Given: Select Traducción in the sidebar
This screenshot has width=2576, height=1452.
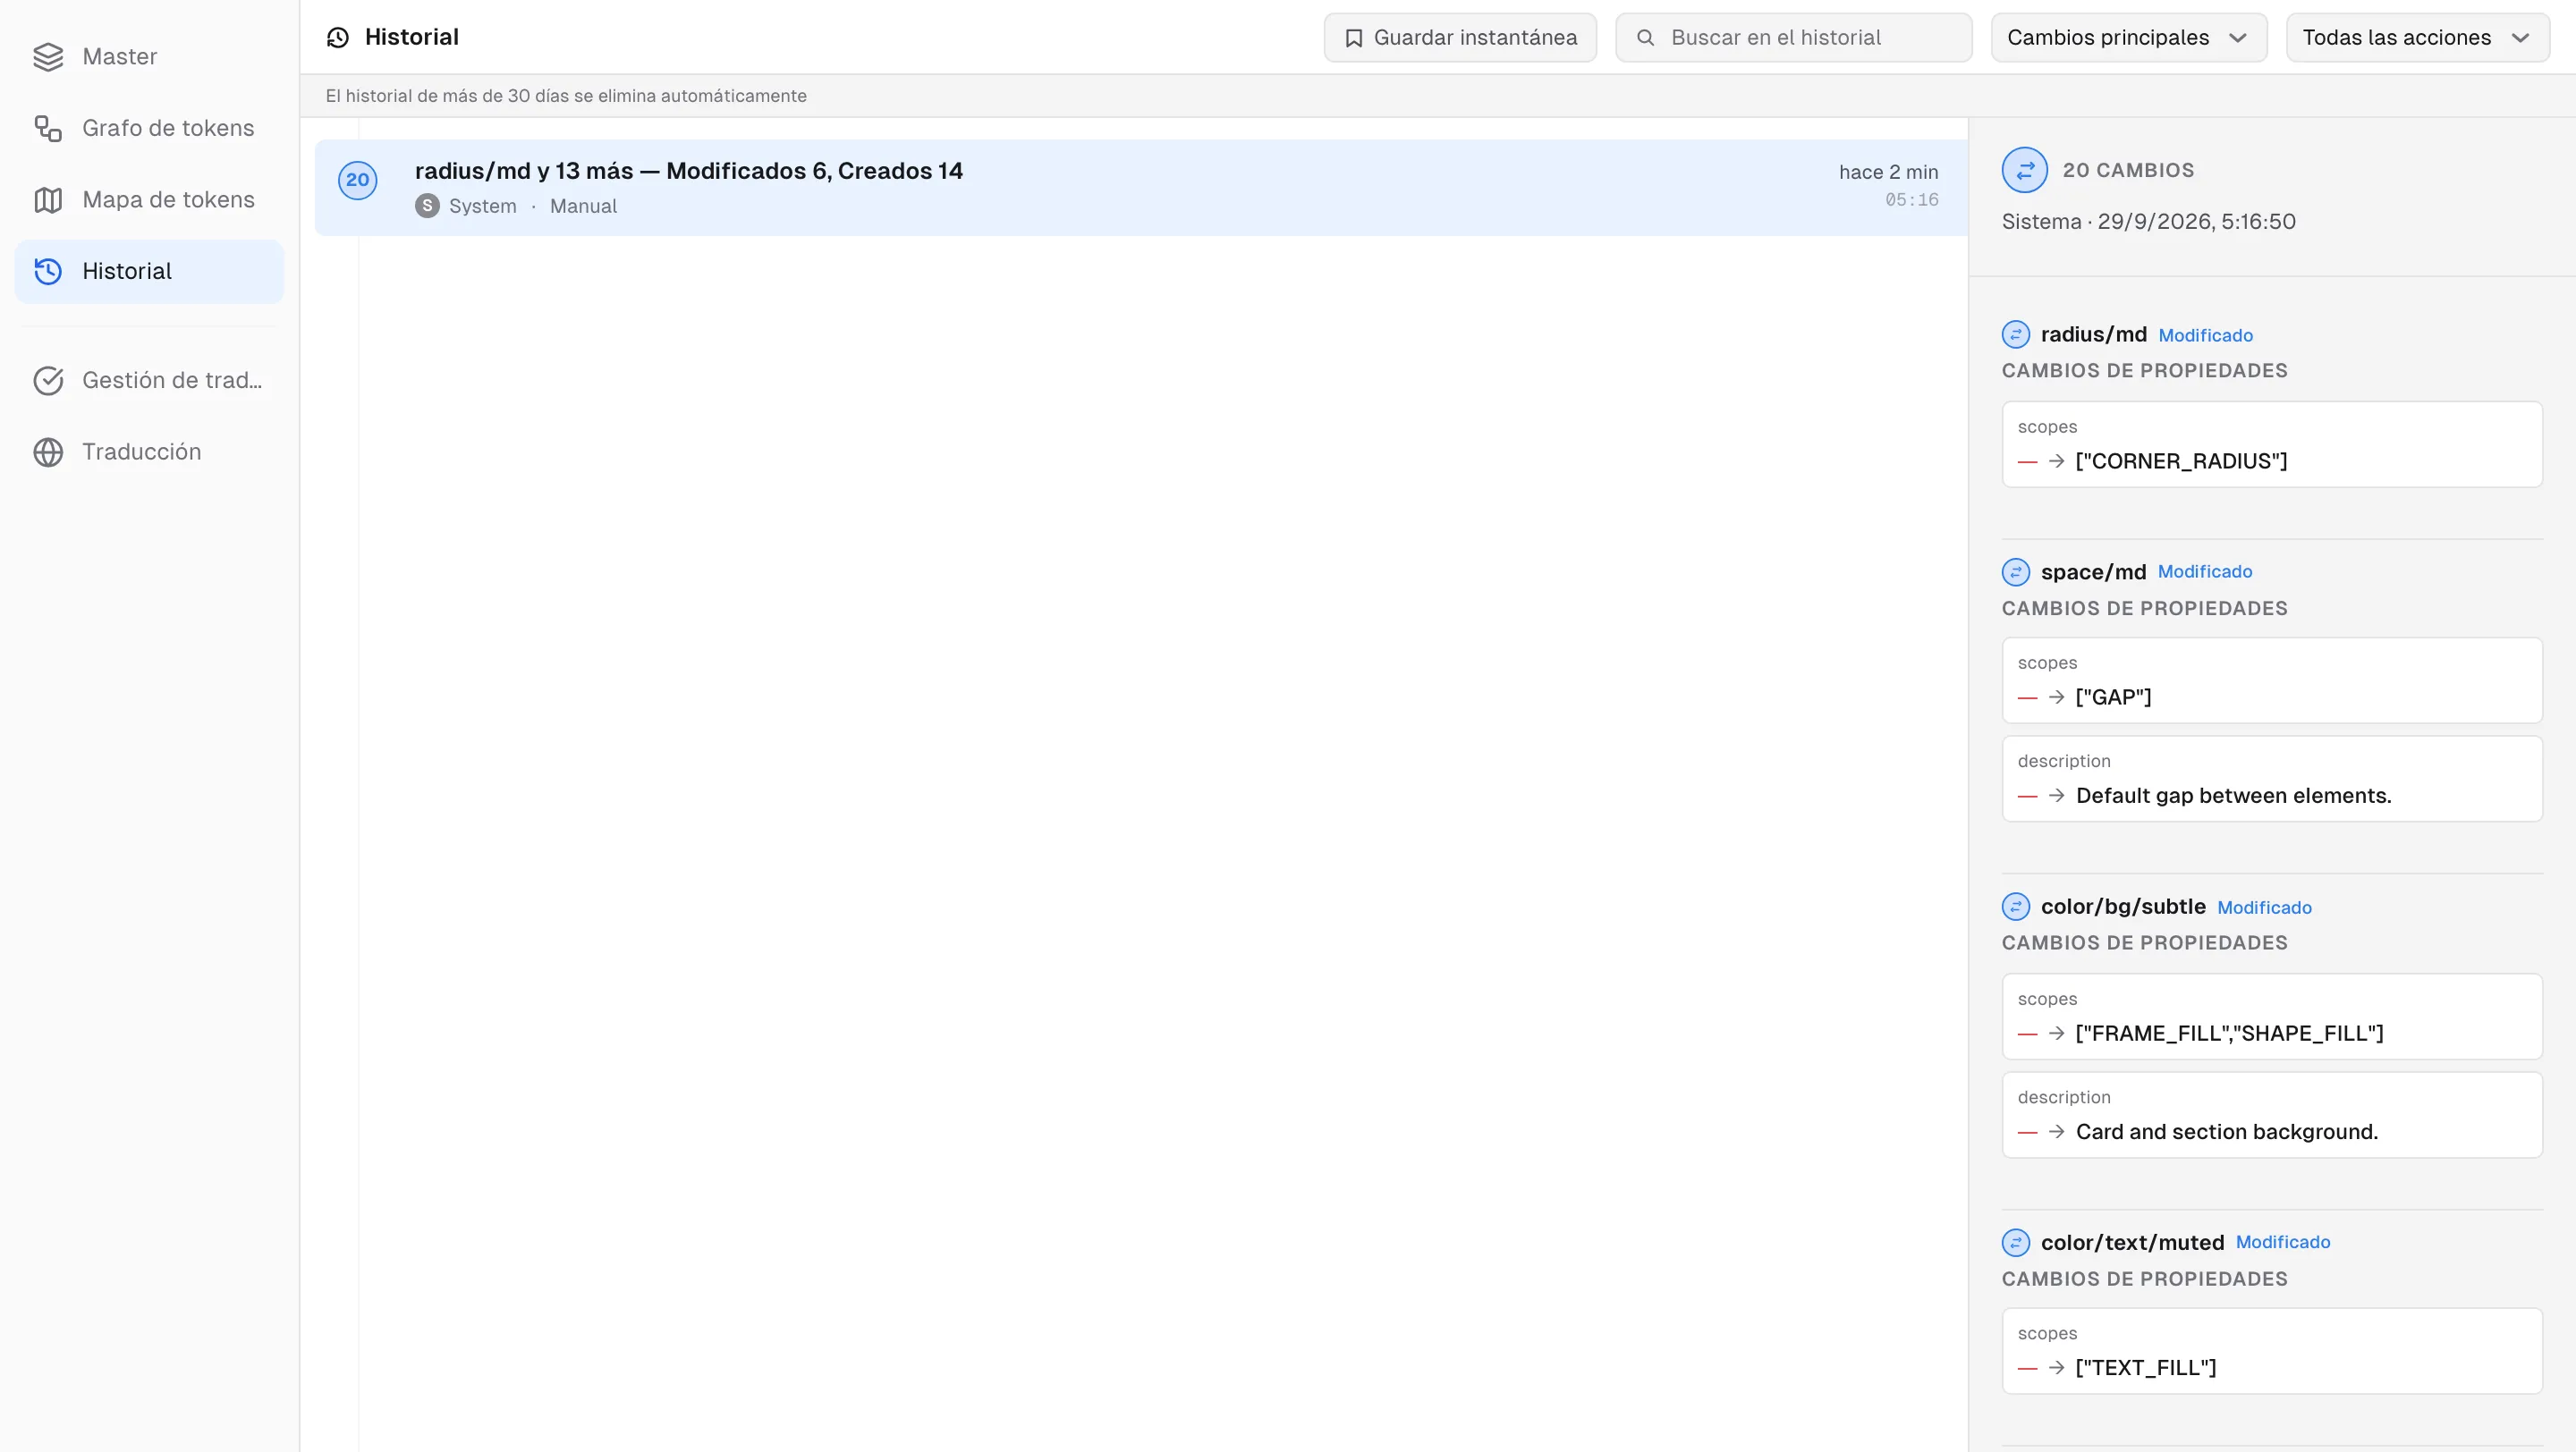Looking at the screenshot, I should click(x=149, y=452).
